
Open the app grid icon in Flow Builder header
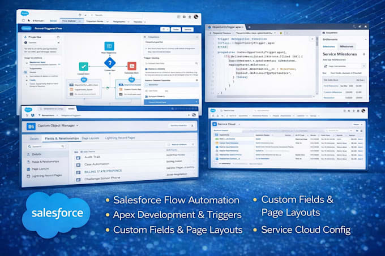coord(178,16)
